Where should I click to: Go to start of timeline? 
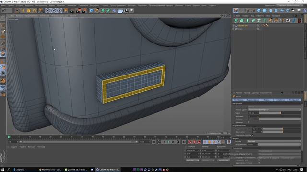[x=153, y=142]
